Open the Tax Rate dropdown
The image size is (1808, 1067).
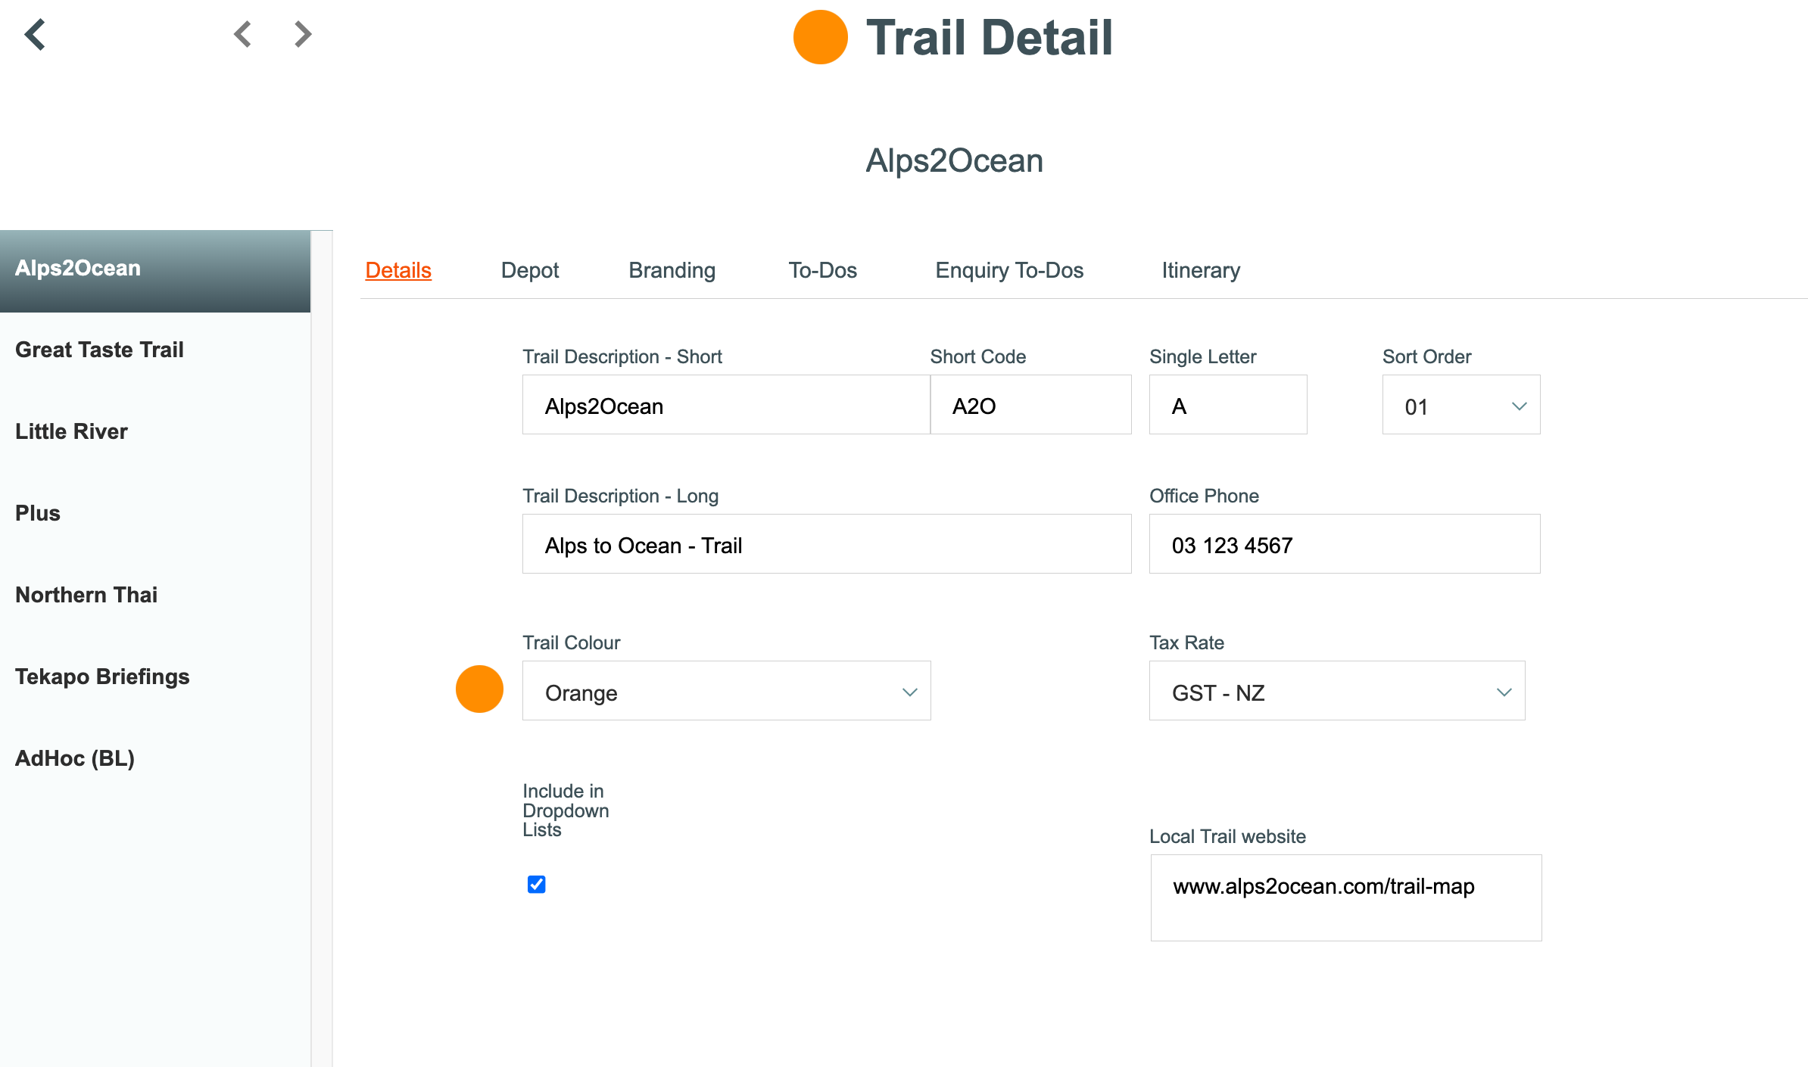(x=1337, y=691)
